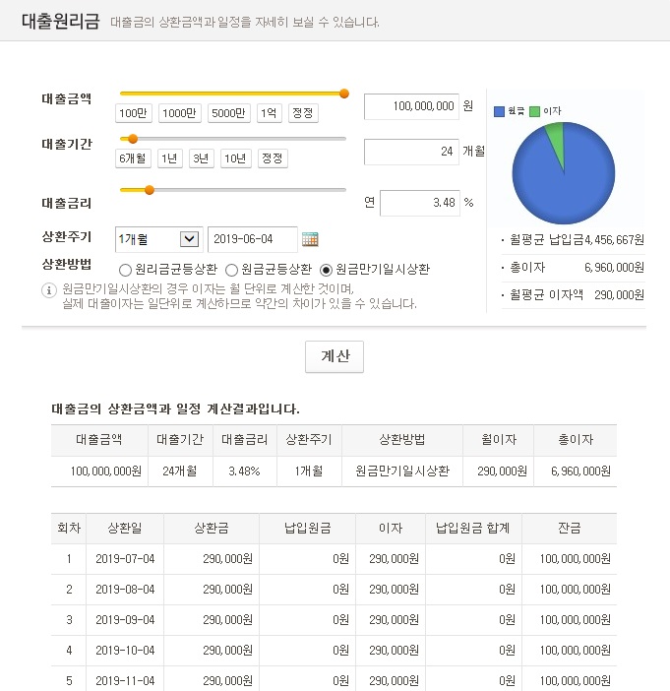Click the 대출원리금 page title
The width and height of the screenshot is (670, 691).
[61, 21]
